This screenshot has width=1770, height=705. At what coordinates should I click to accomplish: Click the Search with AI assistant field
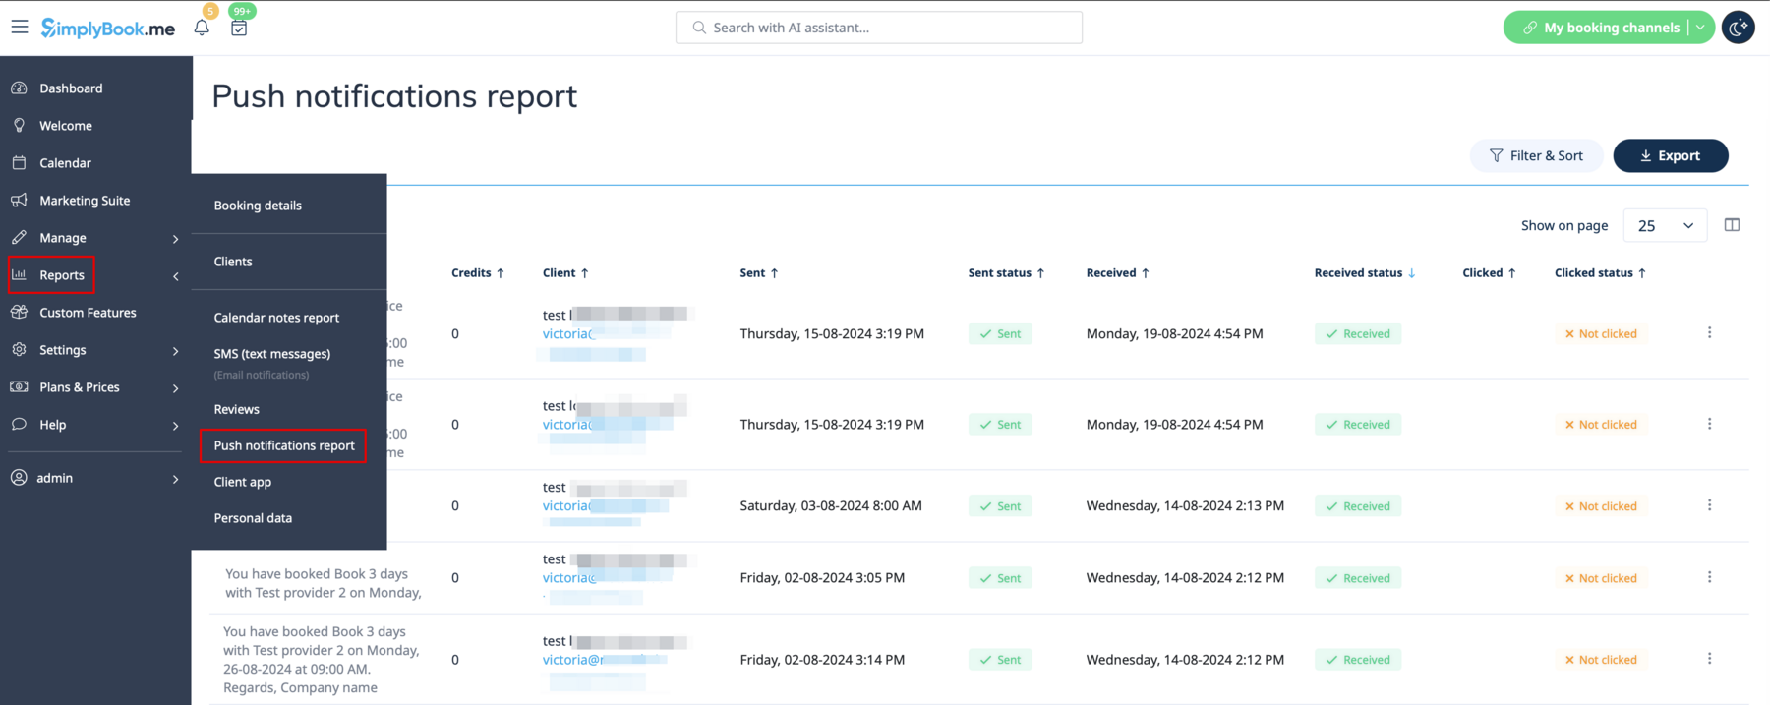pos(878,28)
